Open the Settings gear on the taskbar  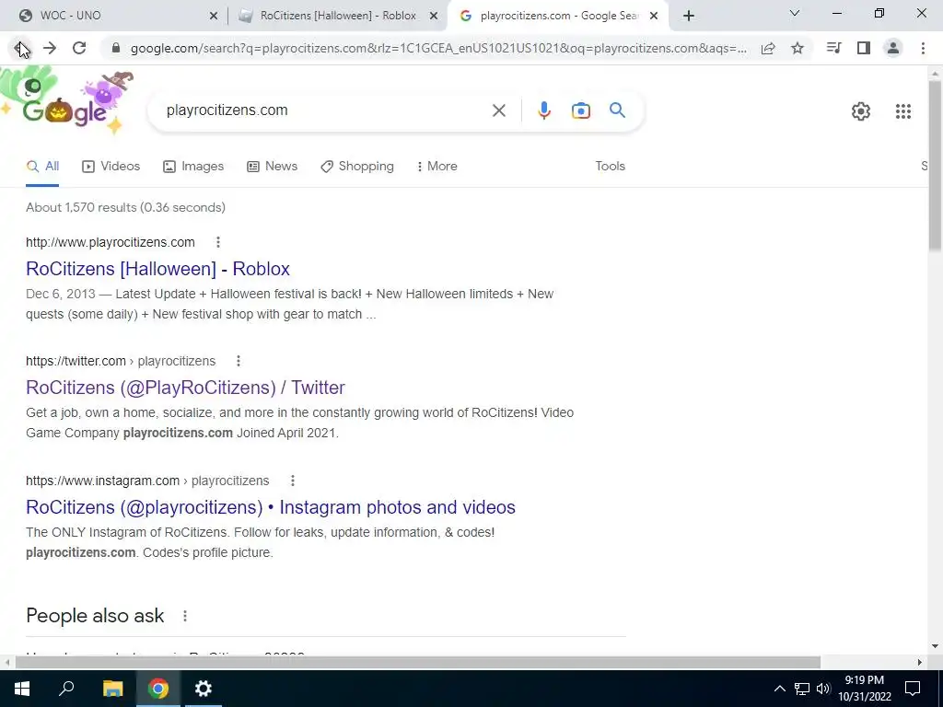[204, 689]
